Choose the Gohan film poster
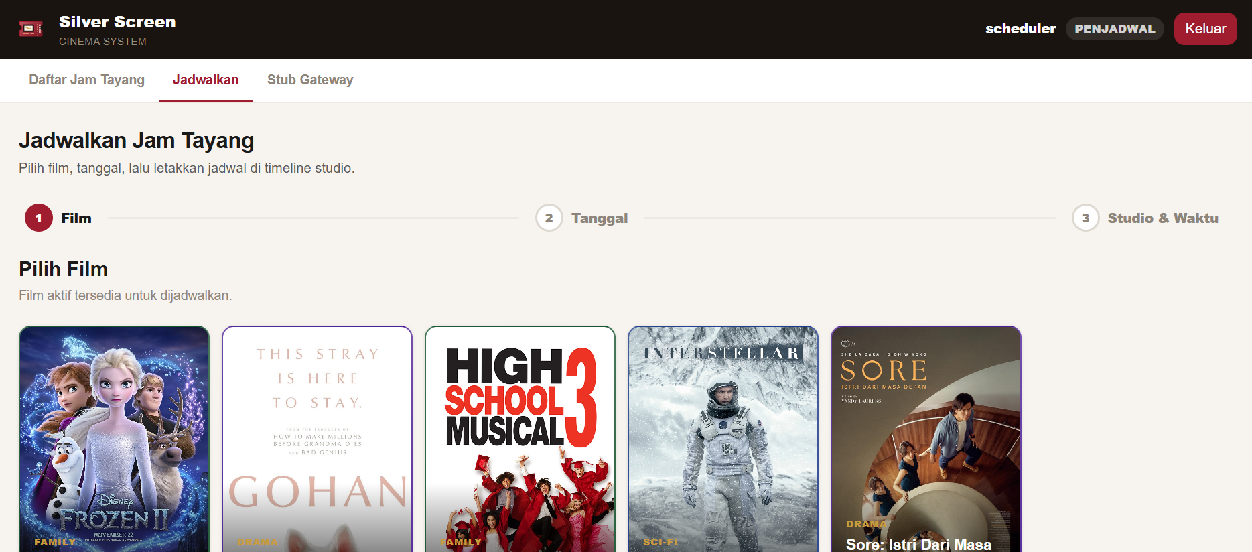This screenshot has width=1252, height=552. coord(317,439)
